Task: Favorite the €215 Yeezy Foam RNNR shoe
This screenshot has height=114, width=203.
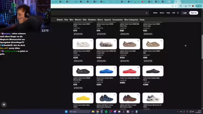Action: [x=92, y=41]
